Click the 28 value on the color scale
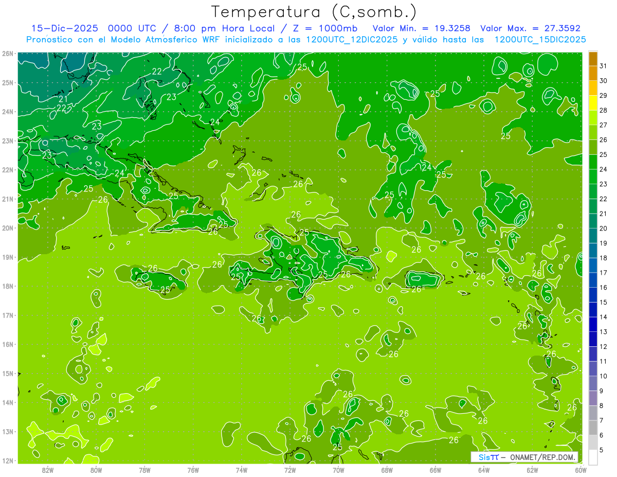Viewport: 617px width, 477px height. tap(603, 110)
